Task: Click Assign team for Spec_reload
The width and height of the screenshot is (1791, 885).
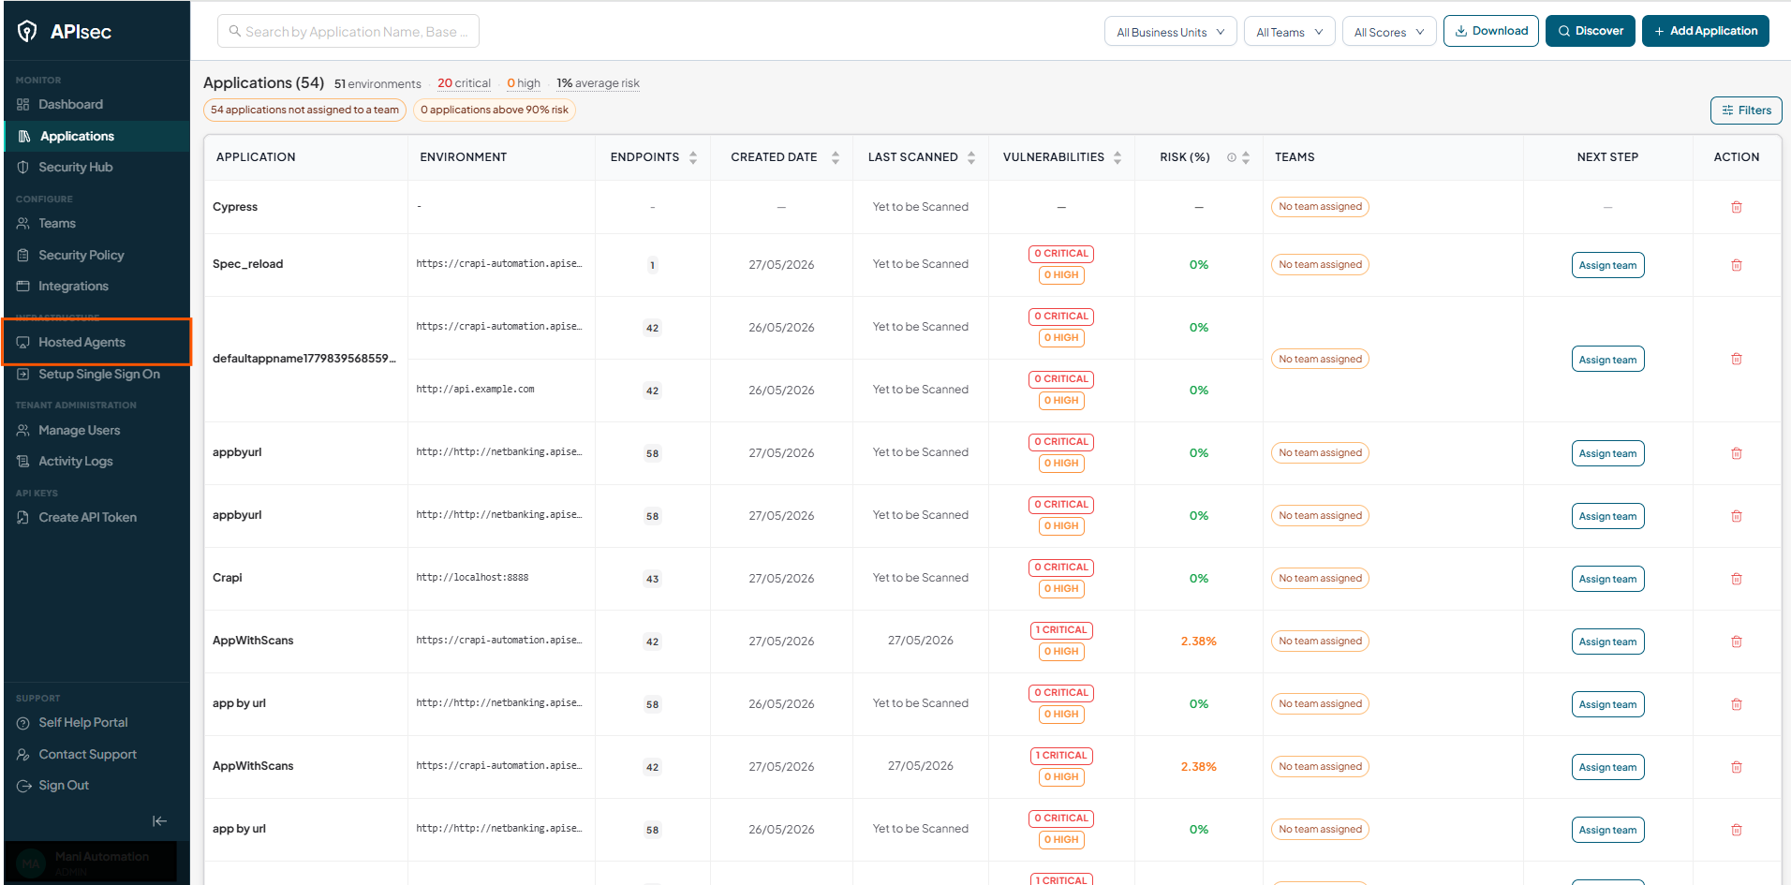Action: (x=1608, y=265)
